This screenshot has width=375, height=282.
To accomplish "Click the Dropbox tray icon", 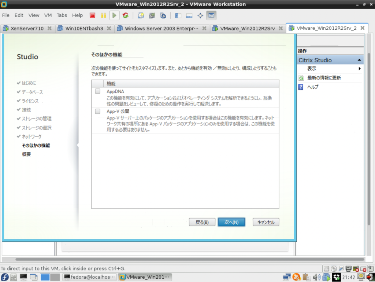I will click(336, 277).
